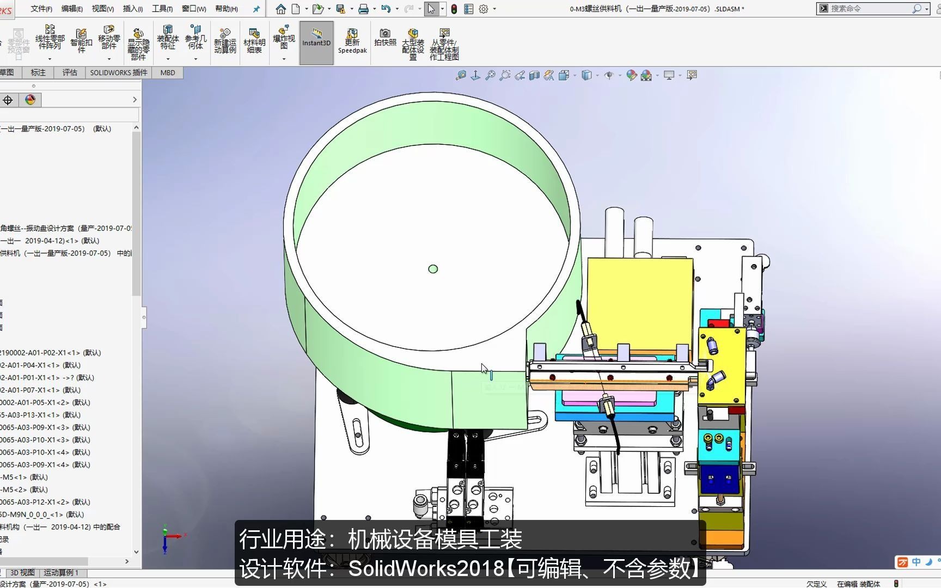Toggle the 大型装配体设置 (Large Assembly Mode)
This screenshot has height=588, width=941.
(x=412, y=38)
